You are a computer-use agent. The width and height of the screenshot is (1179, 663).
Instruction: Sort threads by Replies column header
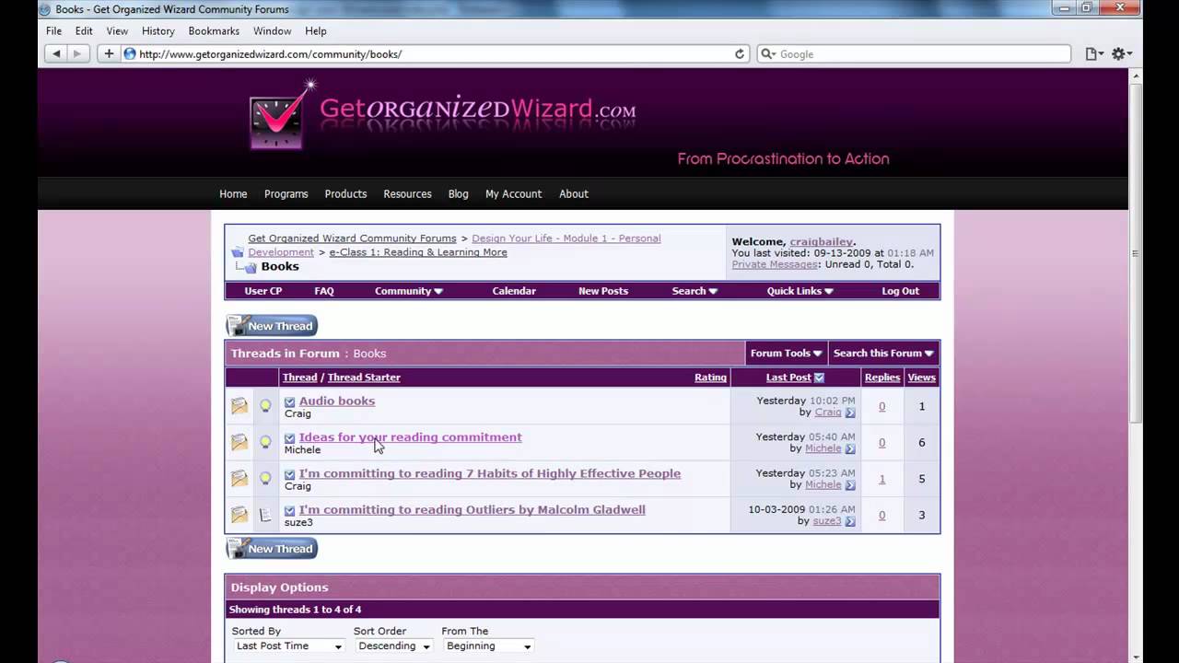pos(882,378)
